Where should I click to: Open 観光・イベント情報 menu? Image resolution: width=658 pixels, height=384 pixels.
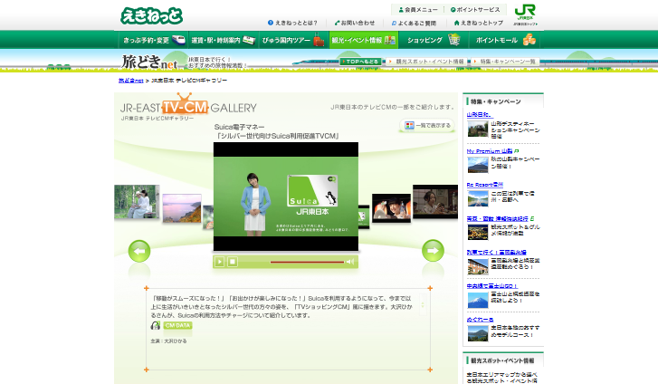364,40
